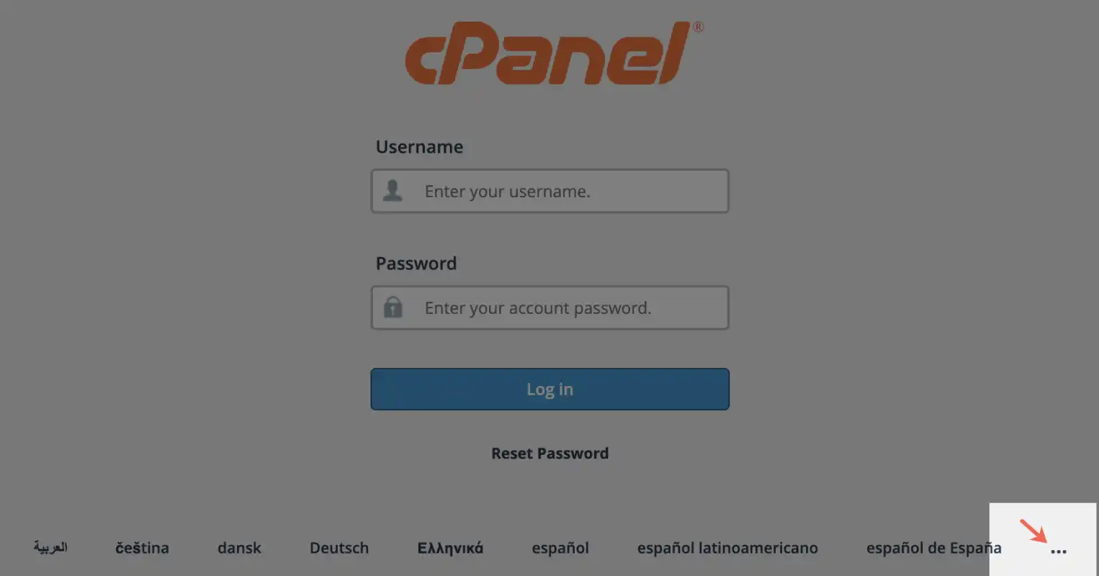Expand more languages with the ellipsis
The image size is (1099, 576).
tap(1058, 552)
